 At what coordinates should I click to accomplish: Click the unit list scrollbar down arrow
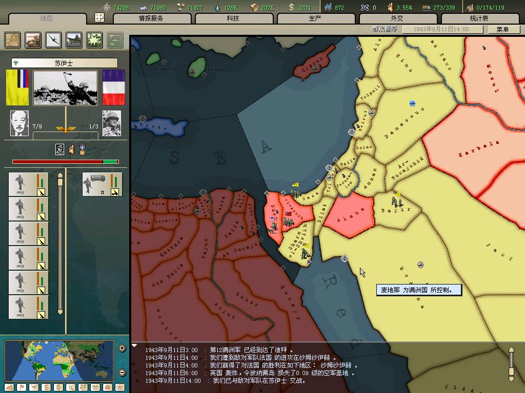(60, 312)
